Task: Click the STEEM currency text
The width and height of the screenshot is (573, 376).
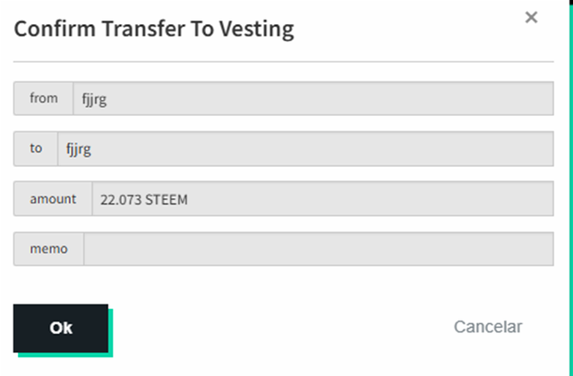Action: point(167,200)
